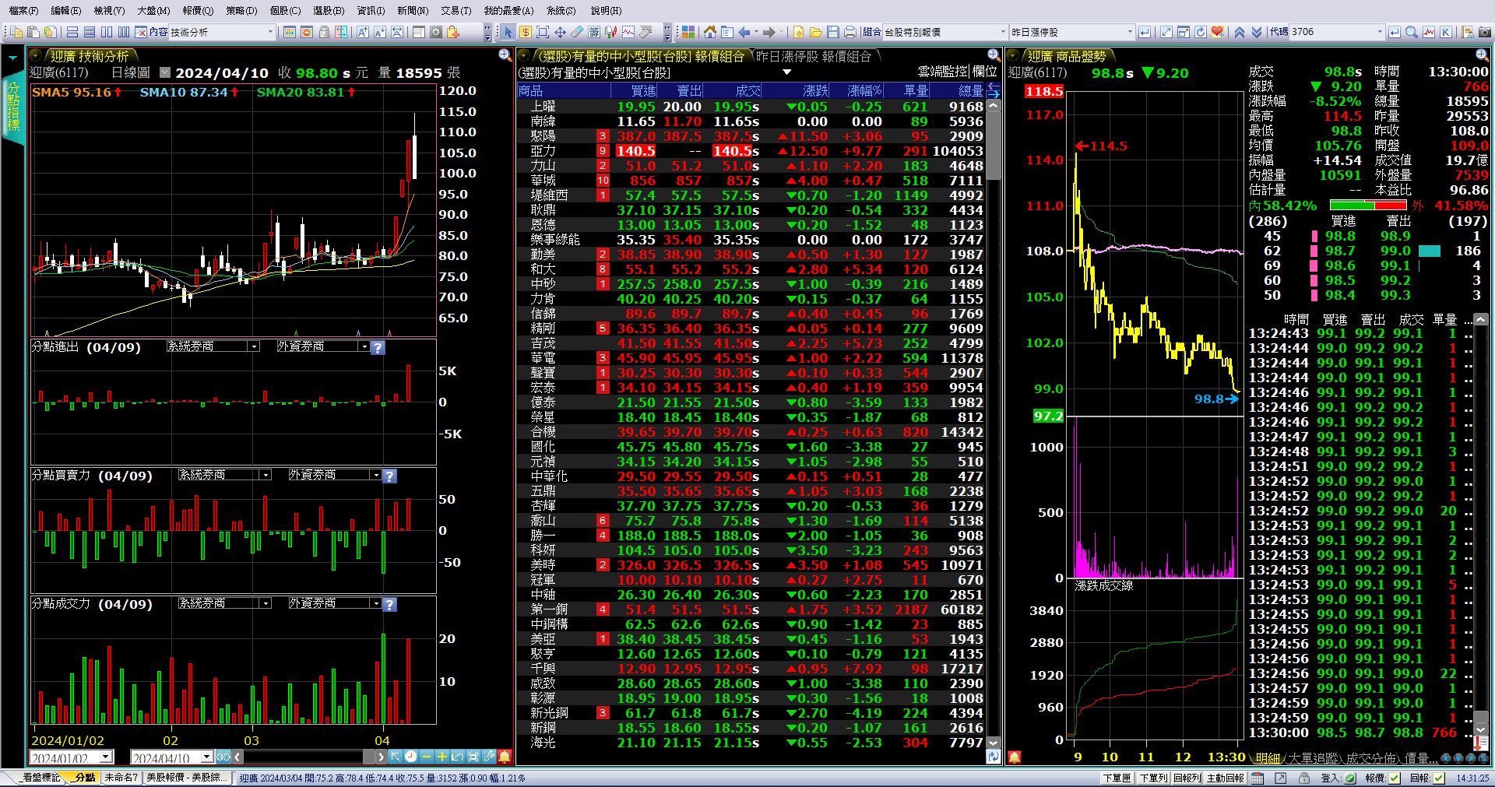
Task: Click the printer icon in toolbar
Action: (x=850, y=32)
